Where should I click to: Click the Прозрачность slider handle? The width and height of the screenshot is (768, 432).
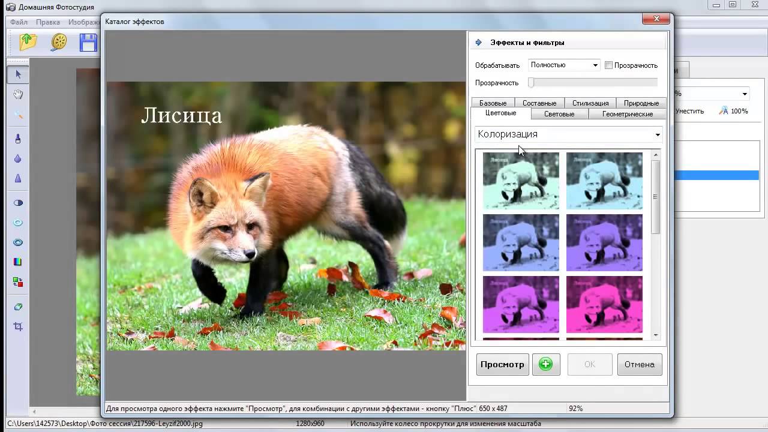531,83
